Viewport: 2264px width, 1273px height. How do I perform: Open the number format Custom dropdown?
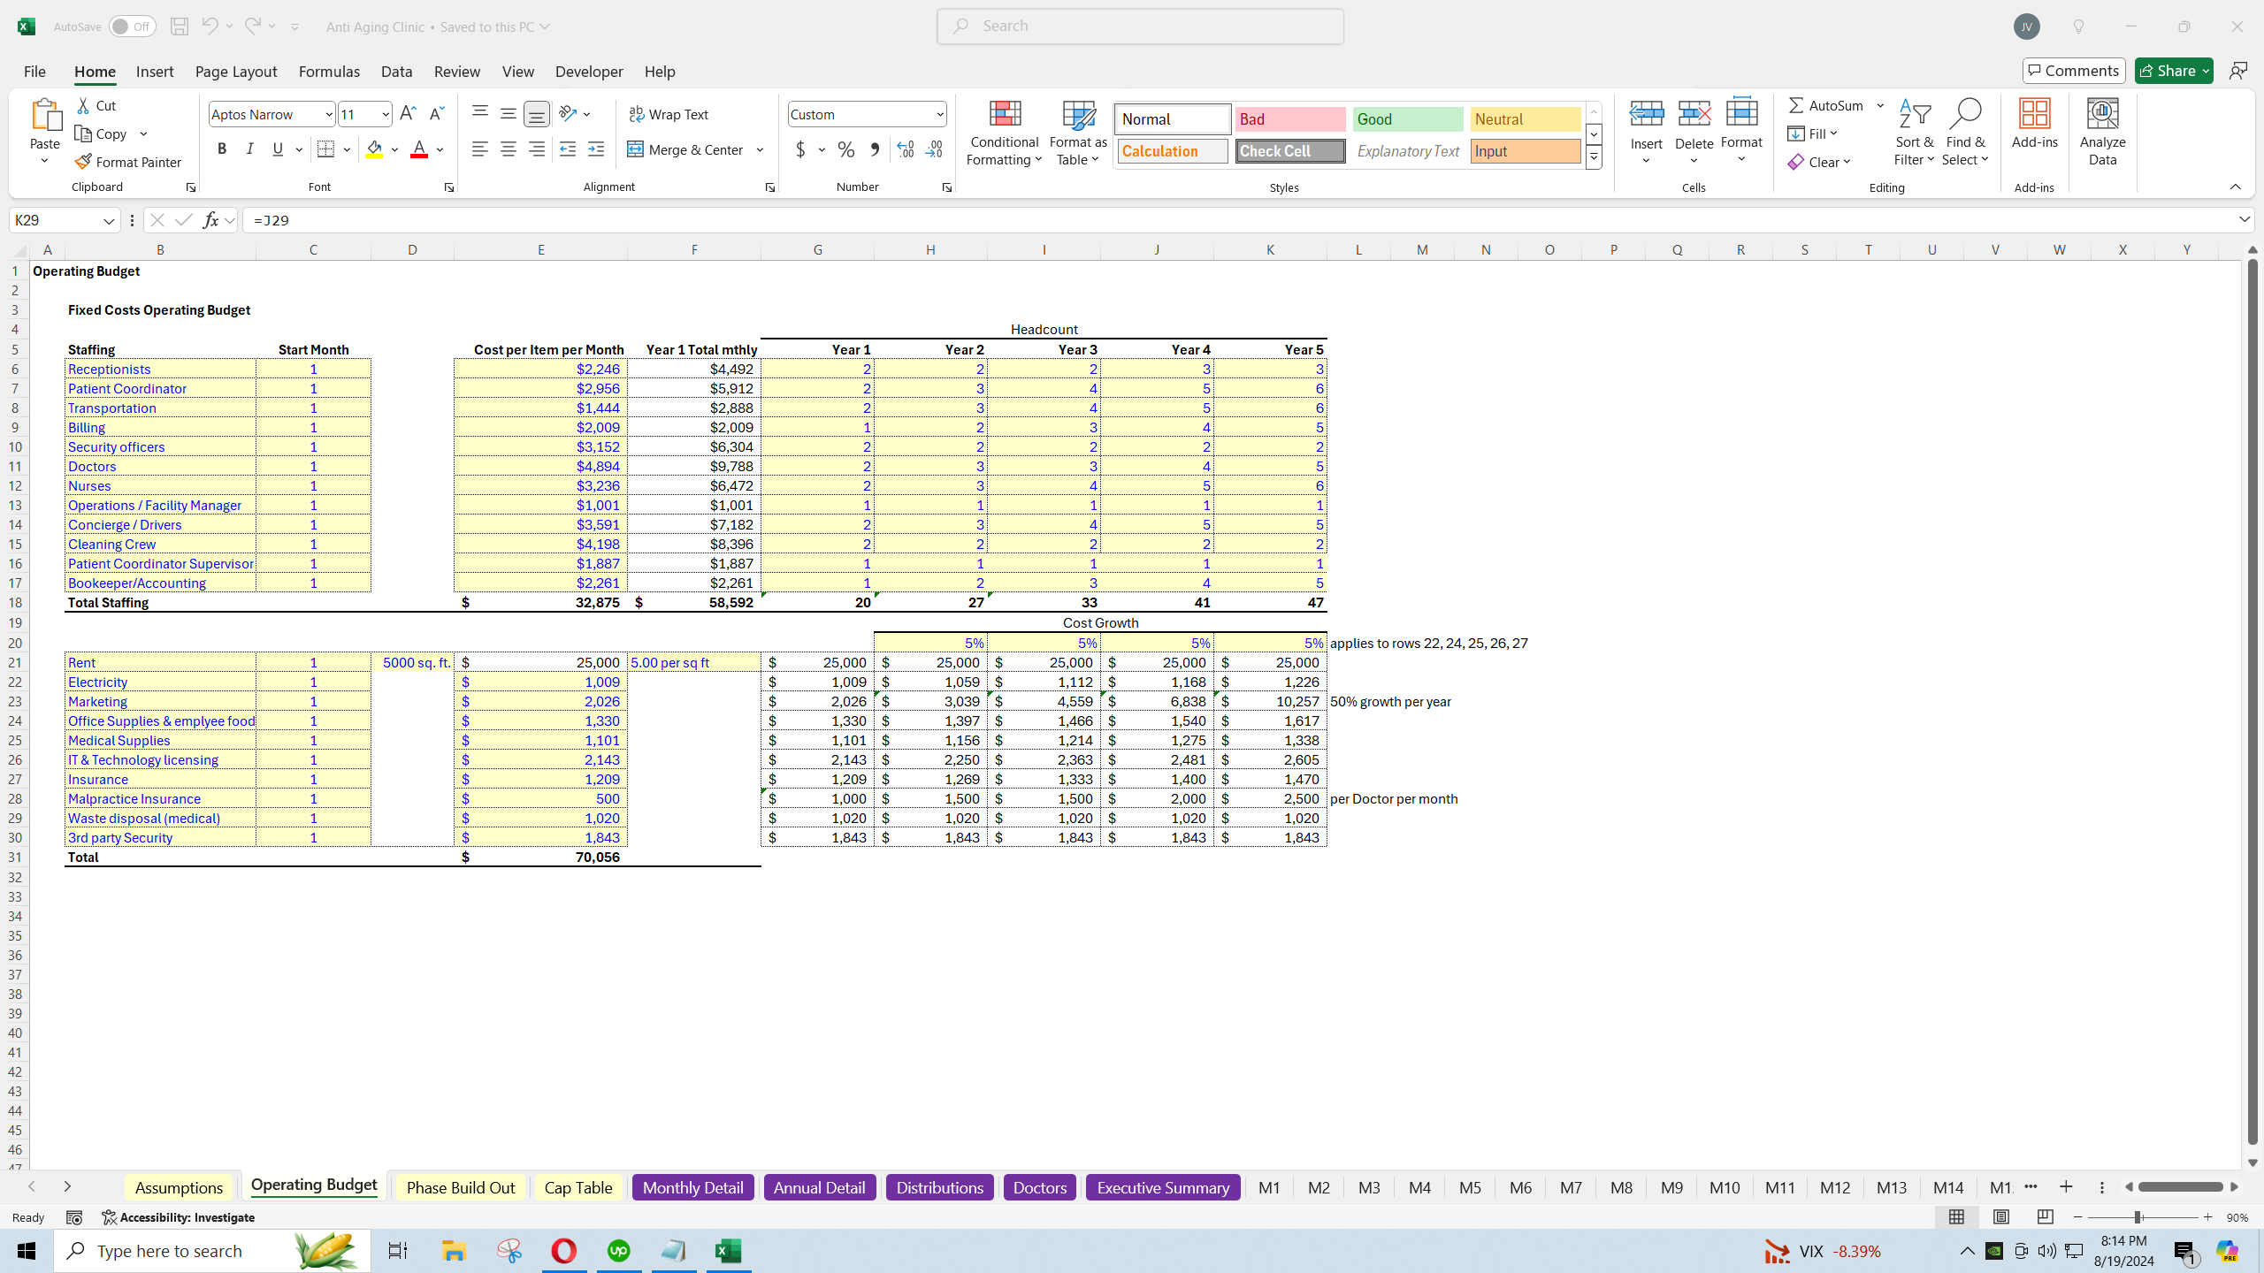pos(939,114)
